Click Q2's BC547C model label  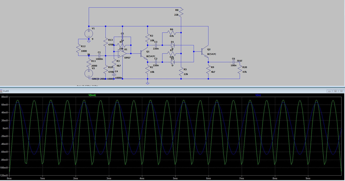coord(212,54)
